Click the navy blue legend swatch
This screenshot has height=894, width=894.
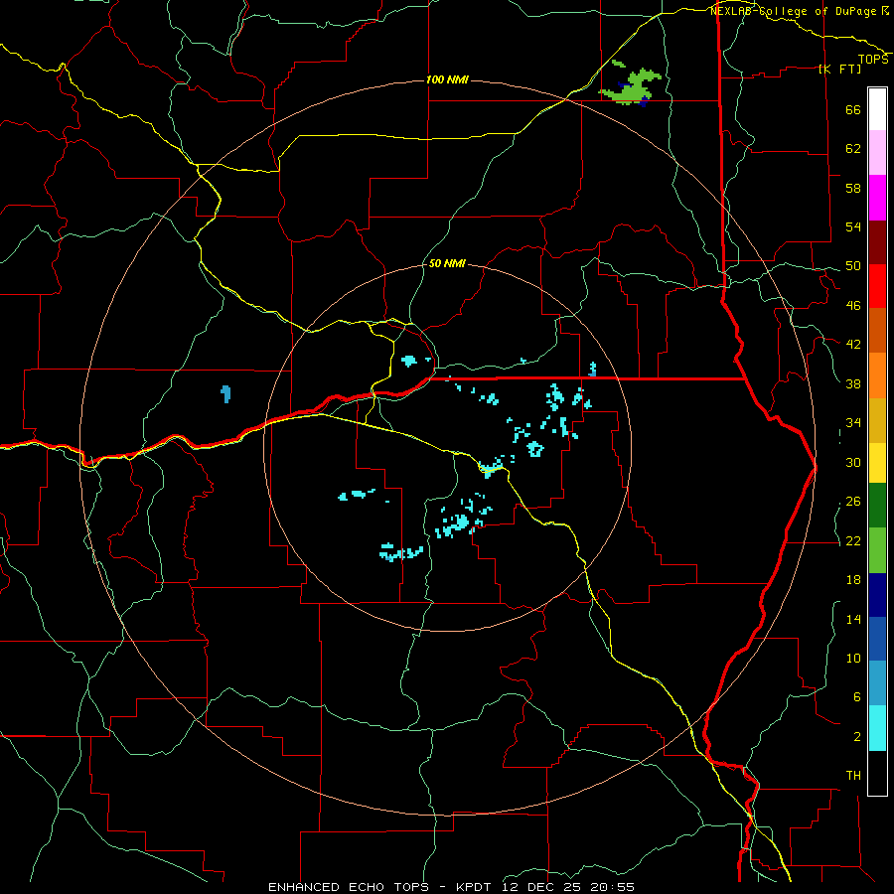coord(877,595)
